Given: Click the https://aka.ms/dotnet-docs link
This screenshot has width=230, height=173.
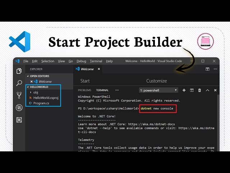Looking at the screenshot, I should click(x=151, y=124).
